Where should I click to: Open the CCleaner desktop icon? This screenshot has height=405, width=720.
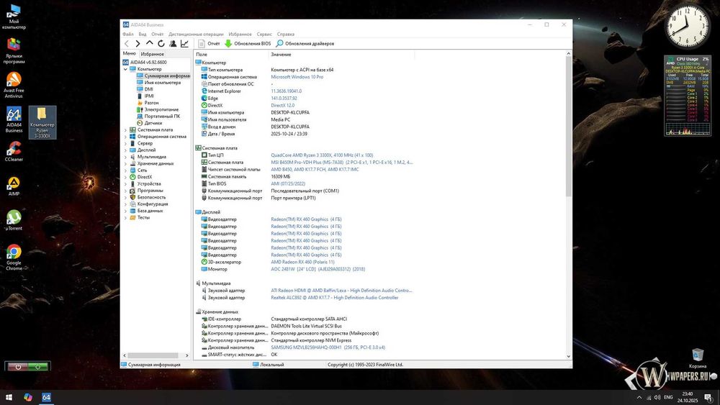tap(14, 151)
